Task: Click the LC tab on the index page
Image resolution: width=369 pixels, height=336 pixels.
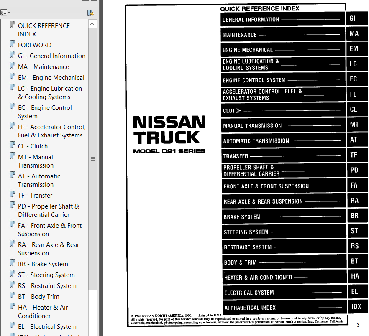Action: coord(357,64)
